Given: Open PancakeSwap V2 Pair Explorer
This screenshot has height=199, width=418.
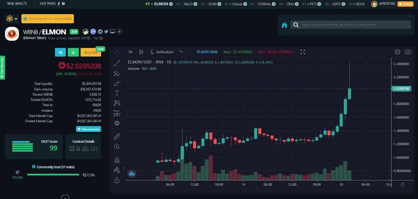Looking at the screenshot, I should (x=47, y=19).
